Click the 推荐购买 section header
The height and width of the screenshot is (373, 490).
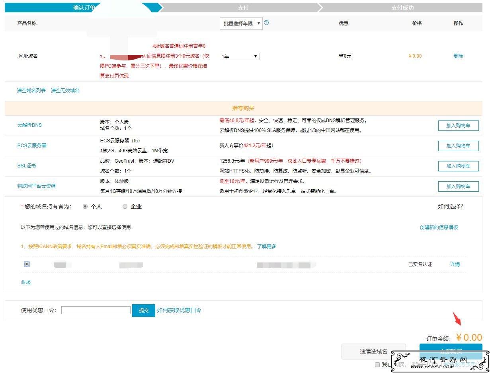[x=243, y=108]
